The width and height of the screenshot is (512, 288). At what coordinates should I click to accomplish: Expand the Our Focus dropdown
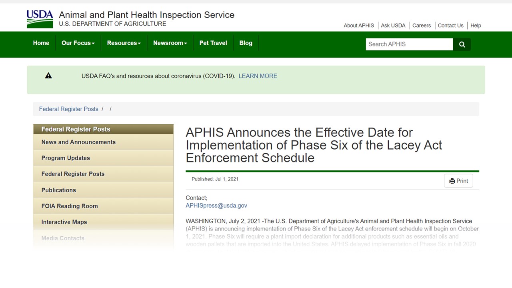(78, 43)
